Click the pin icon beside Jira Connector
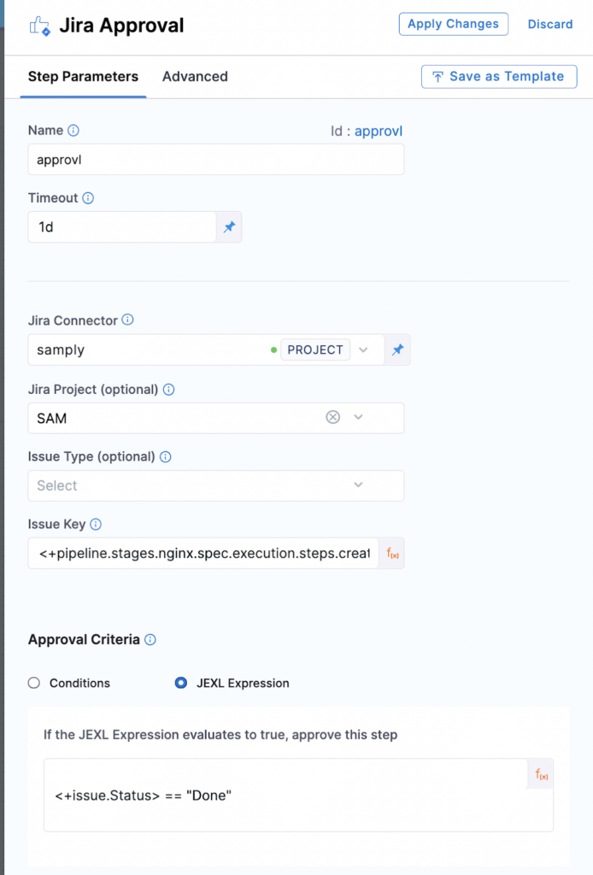 [x=397, y=349]
